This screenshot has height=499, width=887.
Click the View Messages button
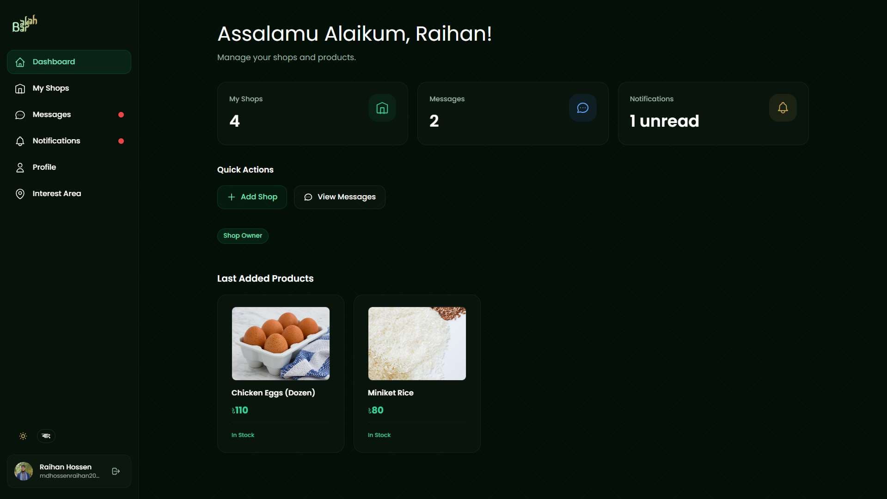coord(340,197)
